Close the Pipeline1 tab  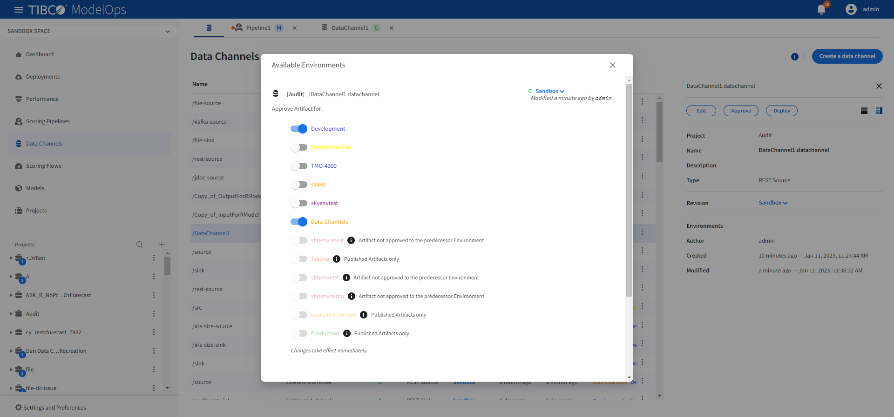coord(295,28)
